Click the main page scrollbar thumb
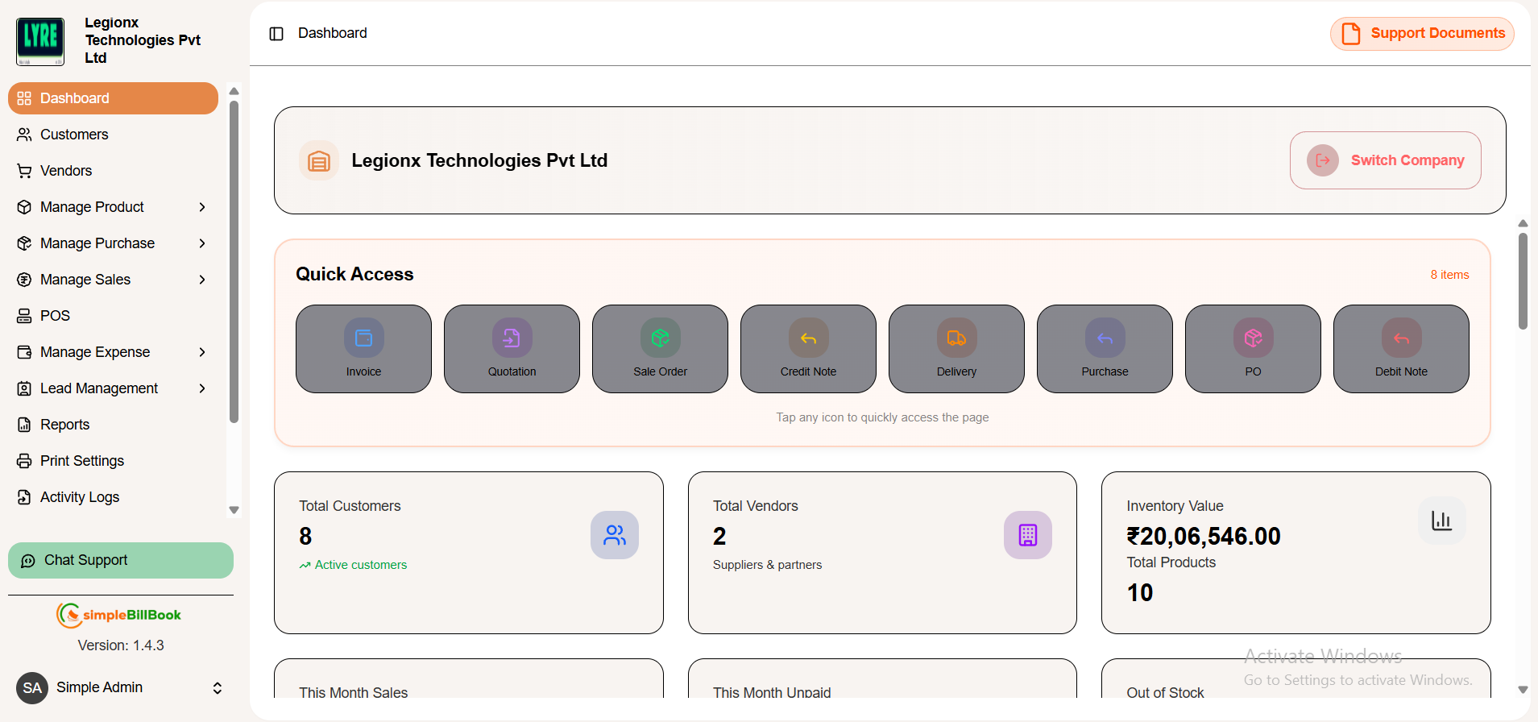 (x=1523, y=281)
